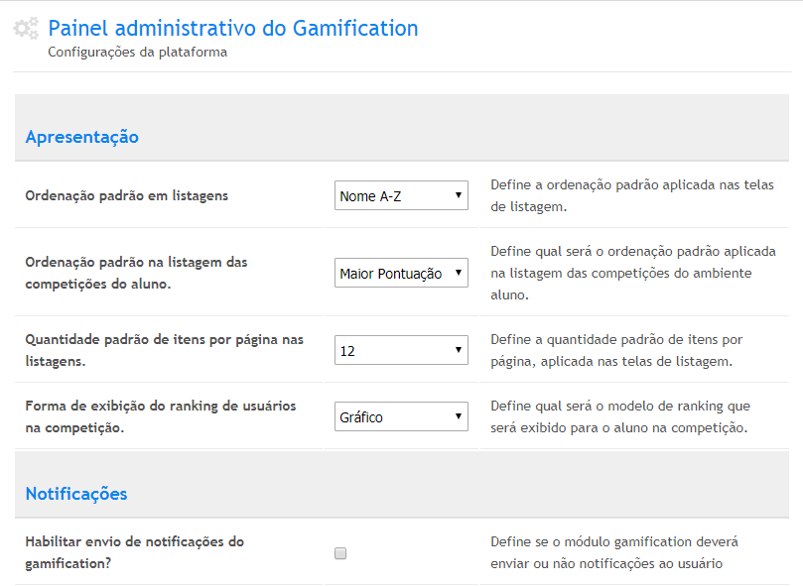Click the description for student competitions ordering
This screenshot has width=803, height=586.
(632, 273)
